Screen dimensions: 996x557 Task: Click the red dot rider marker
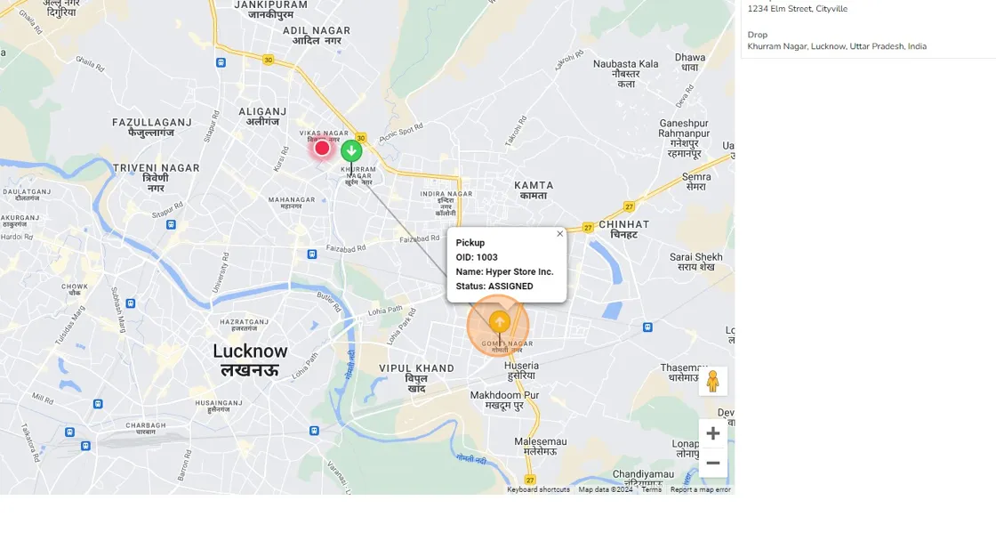(x=322, y=149)
